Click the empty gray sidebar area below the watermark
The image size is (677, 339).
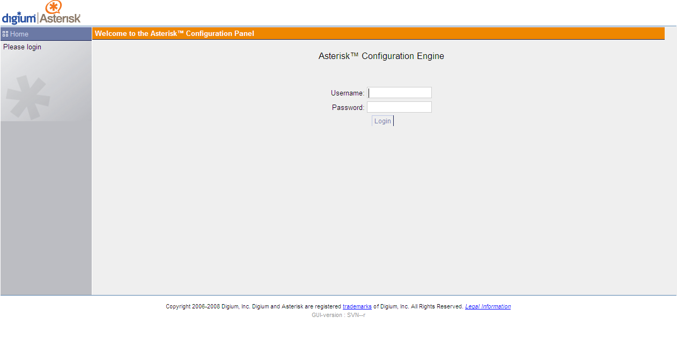[x=46, y=209]
